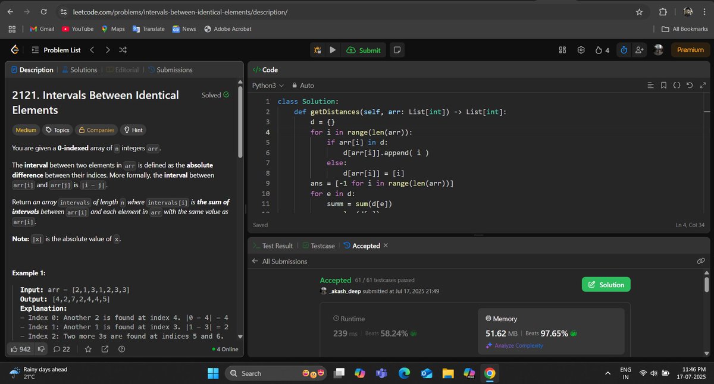714x384 pixels.
Task: Click the taskbar Search box
Action: pos(277,373)
